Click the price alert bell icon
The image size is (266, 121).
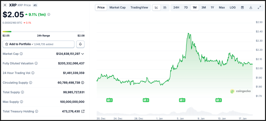coord(80,44)
